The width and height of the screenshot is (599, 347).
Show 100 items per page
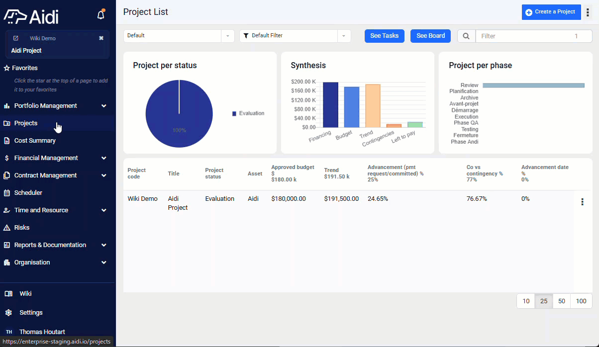point(581,301)
